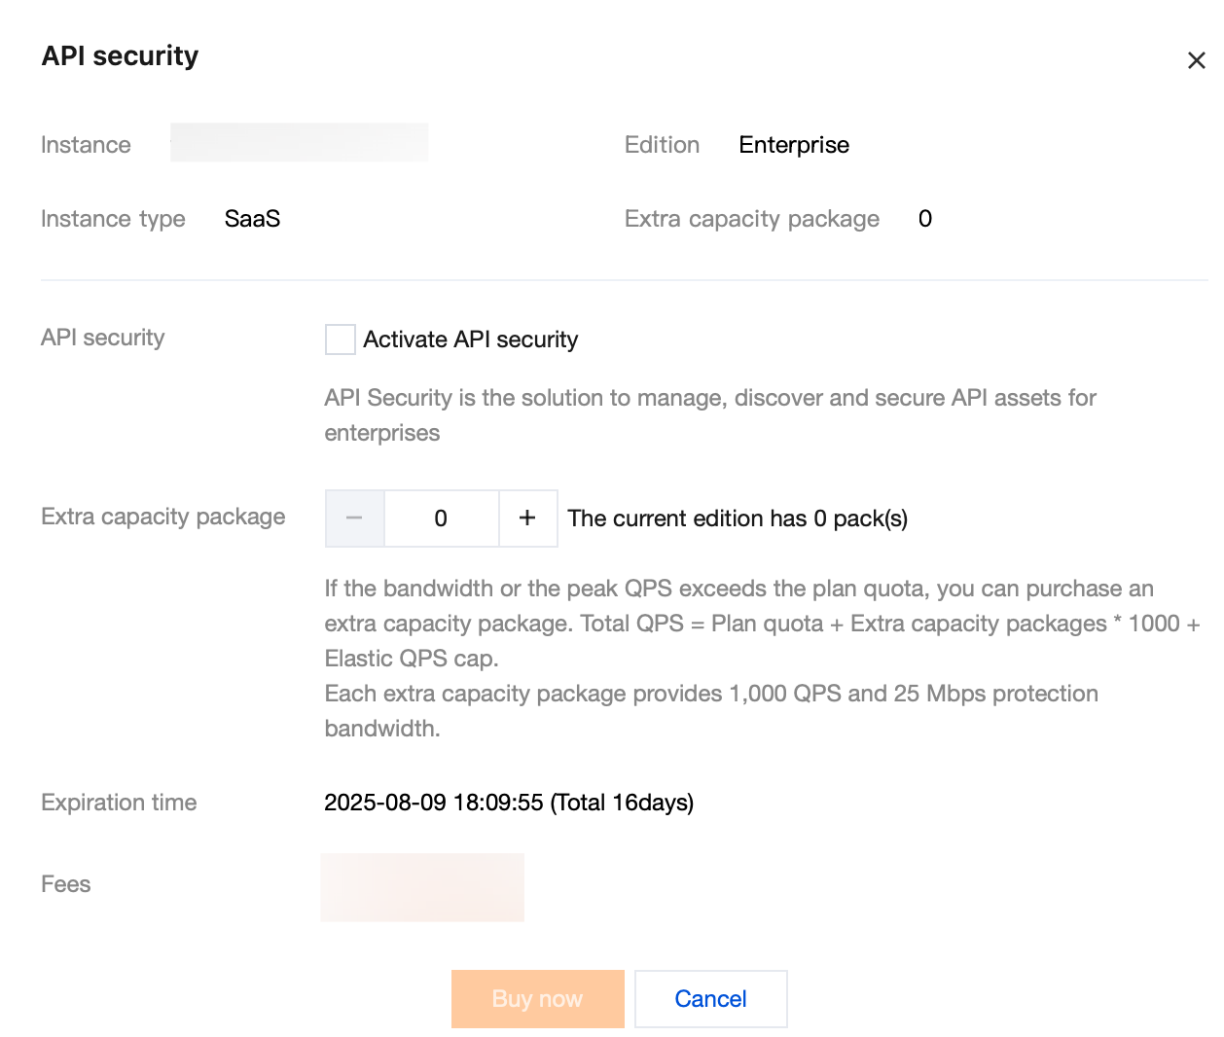Click the blurred Instance ID value
The height and width of the screenshot is (1037, 1224).
click(299, 144)
